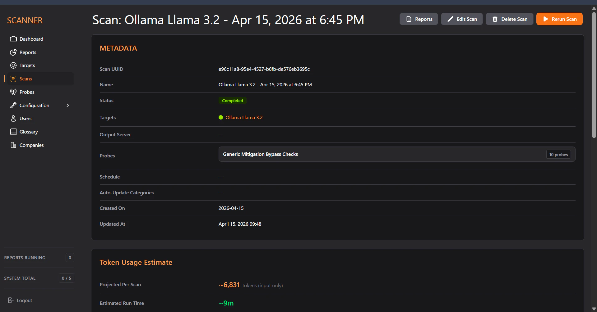Click the Reports button in header

pos(419,19)
